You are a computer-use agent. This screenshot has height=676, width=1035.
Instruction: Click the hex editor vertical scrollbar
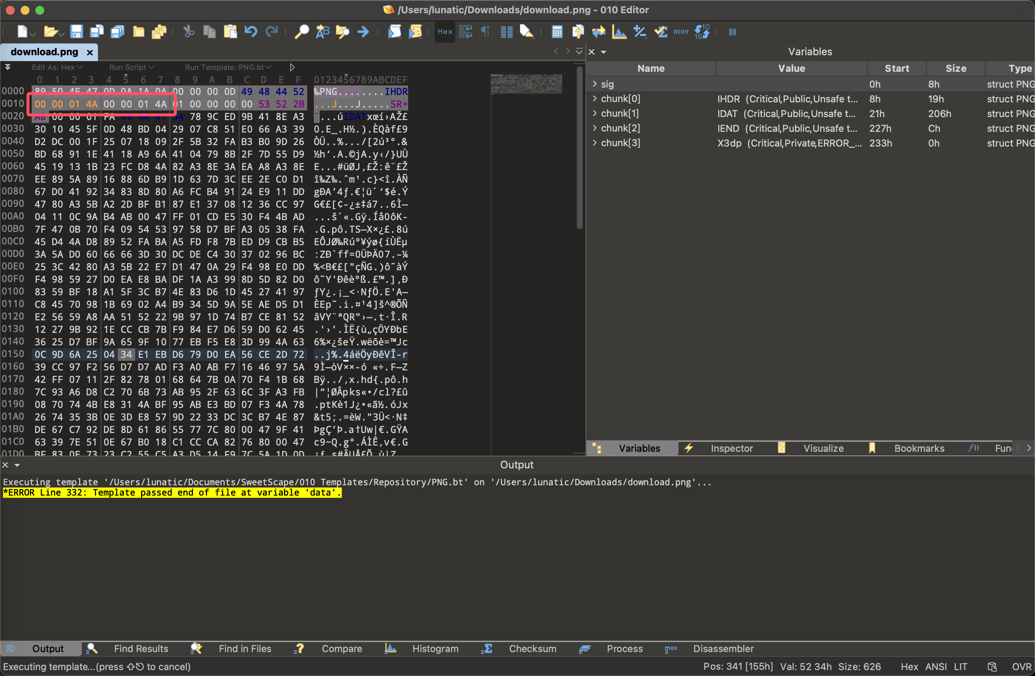click(x=579, y=148)
